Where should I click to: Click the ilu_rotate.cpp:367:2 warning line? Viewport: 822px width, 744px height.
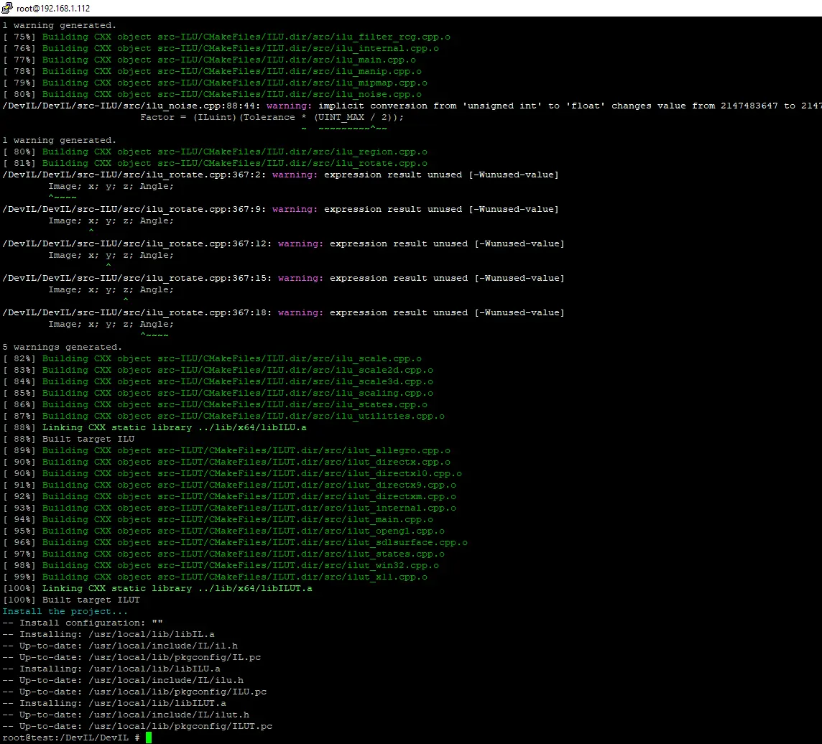point(280,175)
